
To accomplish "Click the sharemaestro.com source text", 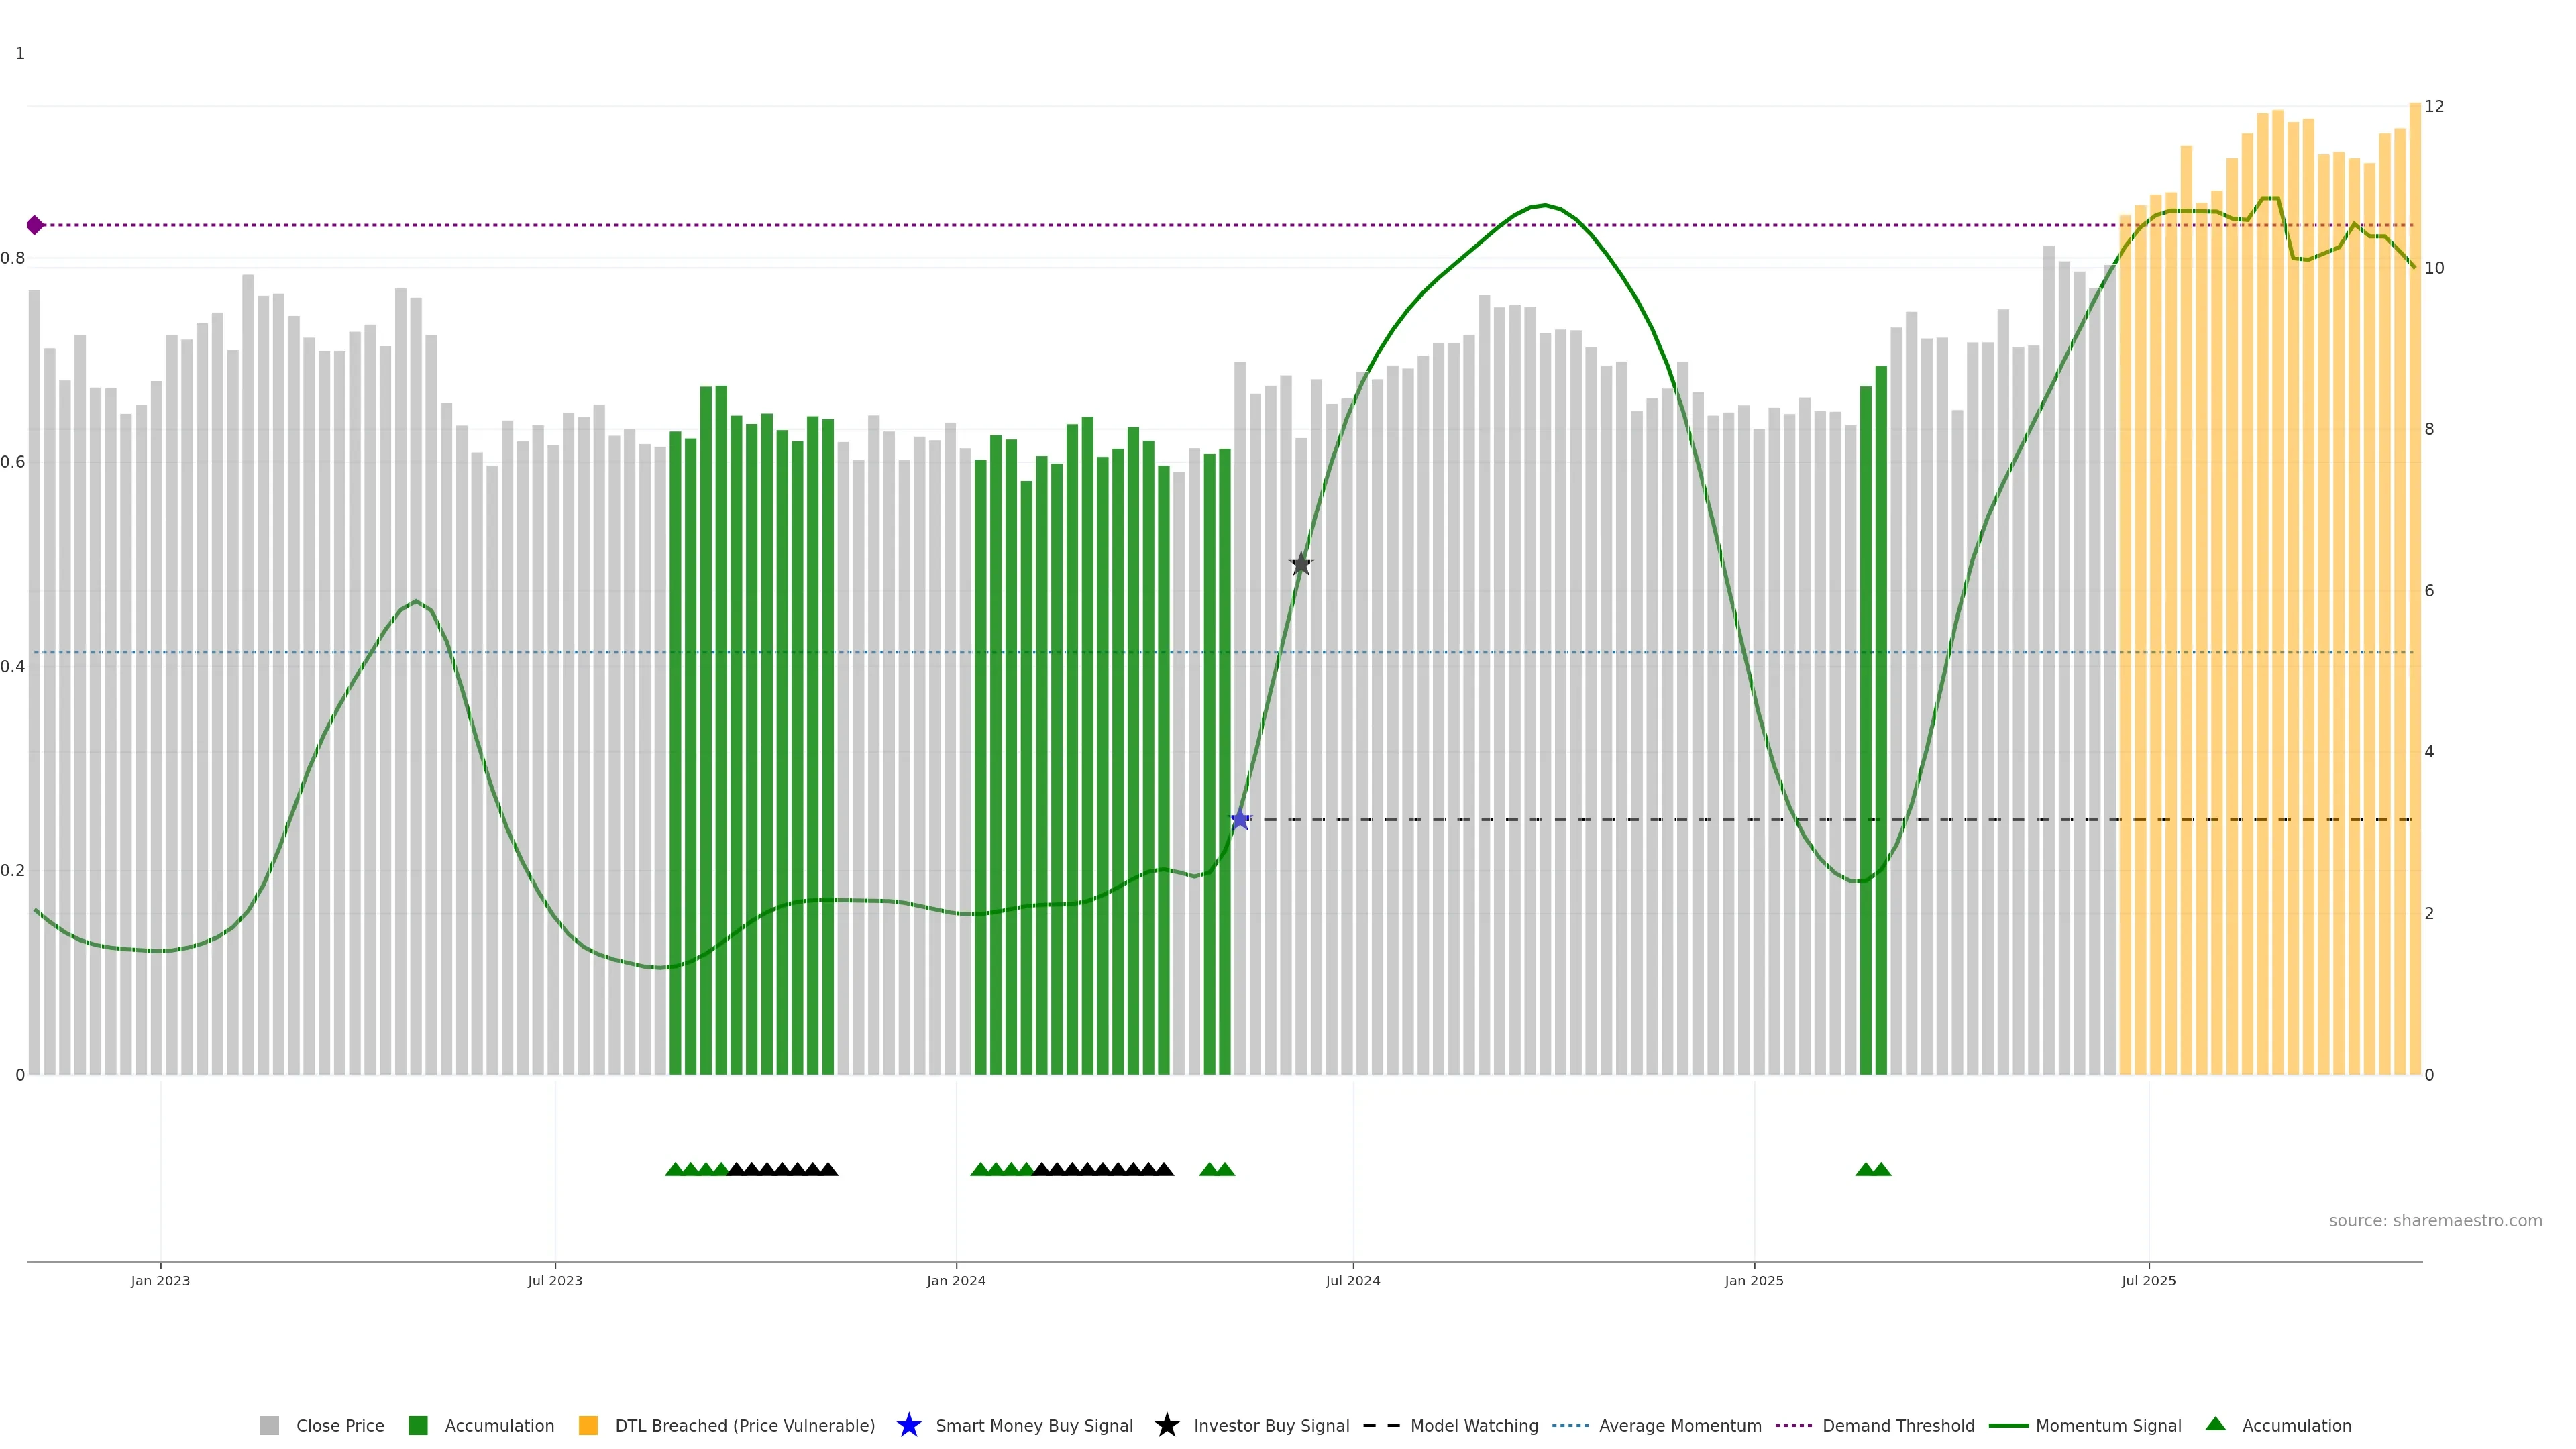I will click(x=2435, y=1220).
